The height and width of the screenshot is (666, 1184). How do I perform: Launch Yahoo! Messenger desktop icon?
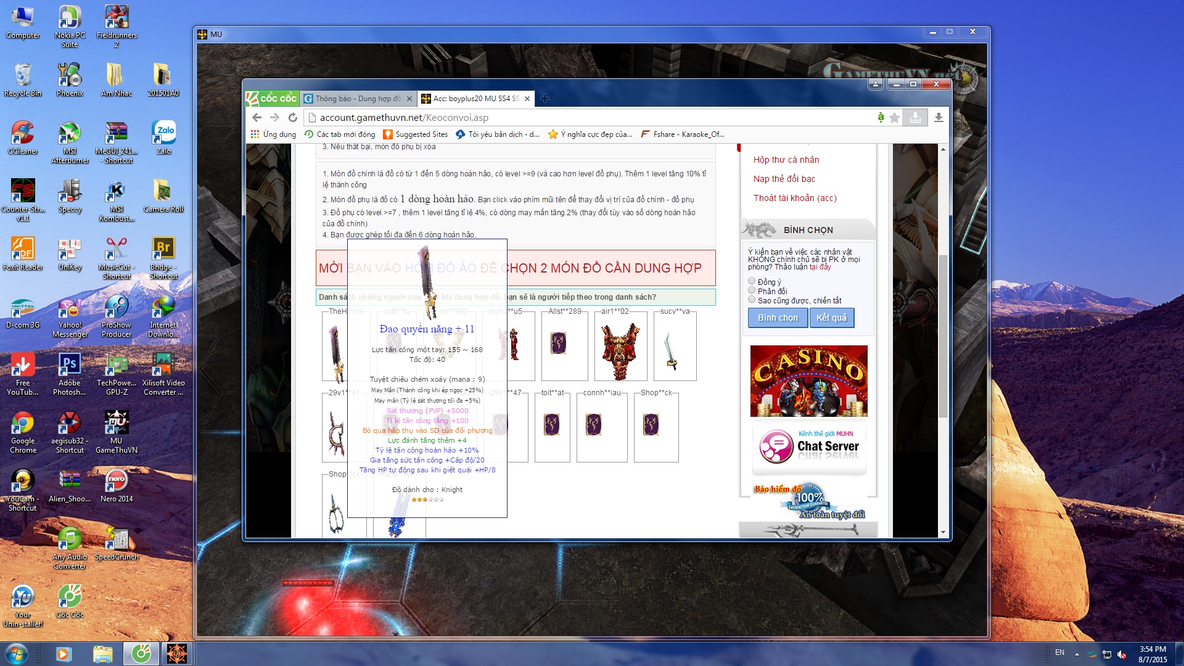(70, 316)
